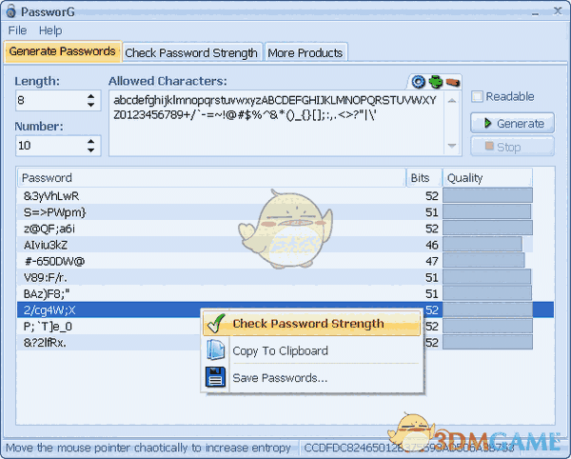Choose Save Passwords... menu entry
The image size is (571, 459).
[312, 378]
